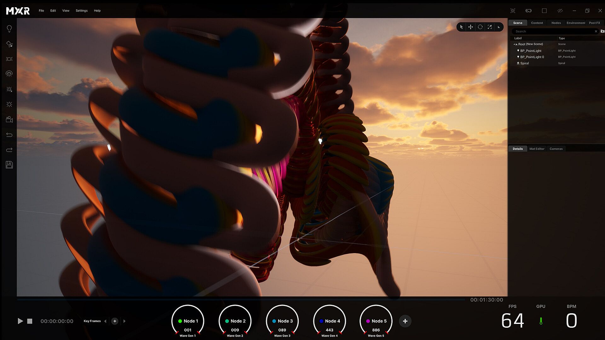Click the redo arrow icon

tap(9, 150)
